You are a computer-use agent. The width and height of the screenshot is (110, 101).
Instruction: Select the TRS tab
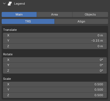28,21
